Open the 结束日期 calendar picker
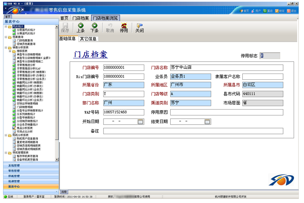The image size is (304, 203). click(207, 122)
